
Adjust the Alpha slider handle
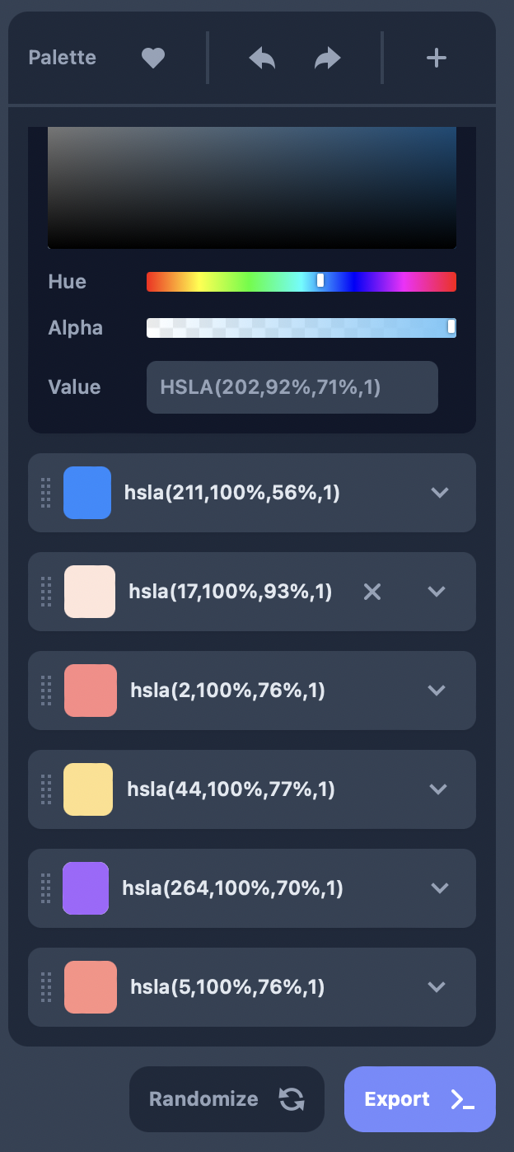pos(451,327)
